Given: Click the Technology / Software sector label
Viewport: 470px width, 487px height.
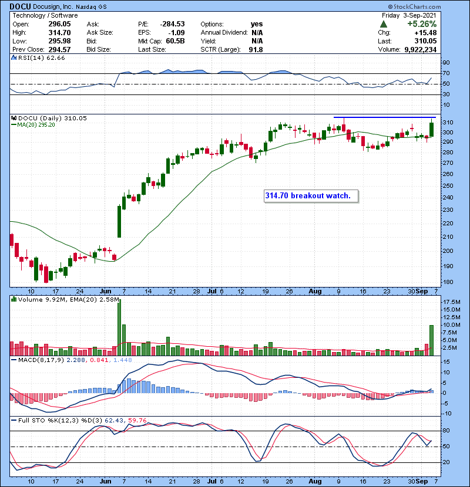Looking at the screenshot, I should 45,15.
